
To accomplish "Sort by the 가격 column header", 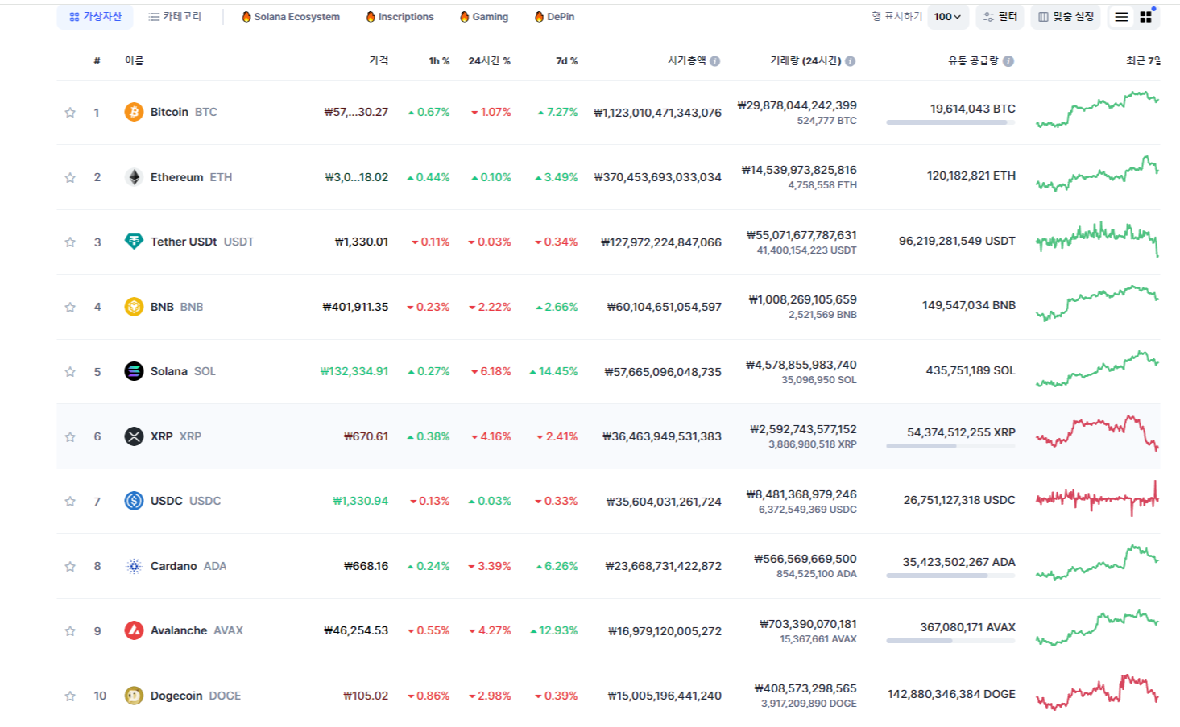I will [x=379, y=61].
